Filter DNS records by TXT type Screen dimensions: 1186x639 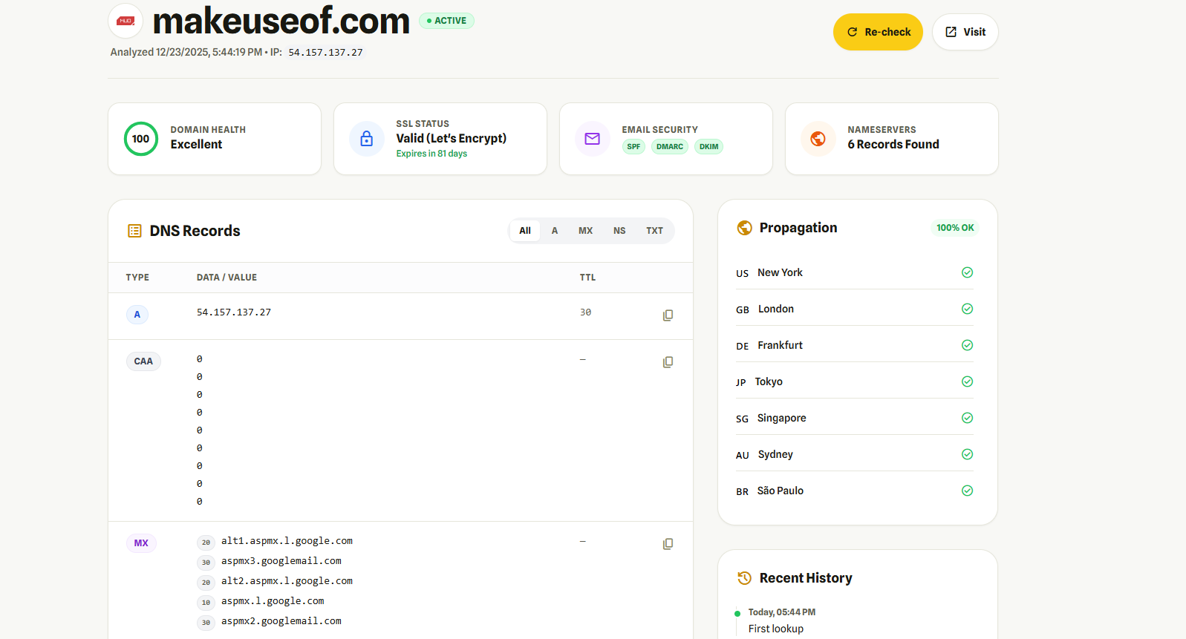click(654, 231)
